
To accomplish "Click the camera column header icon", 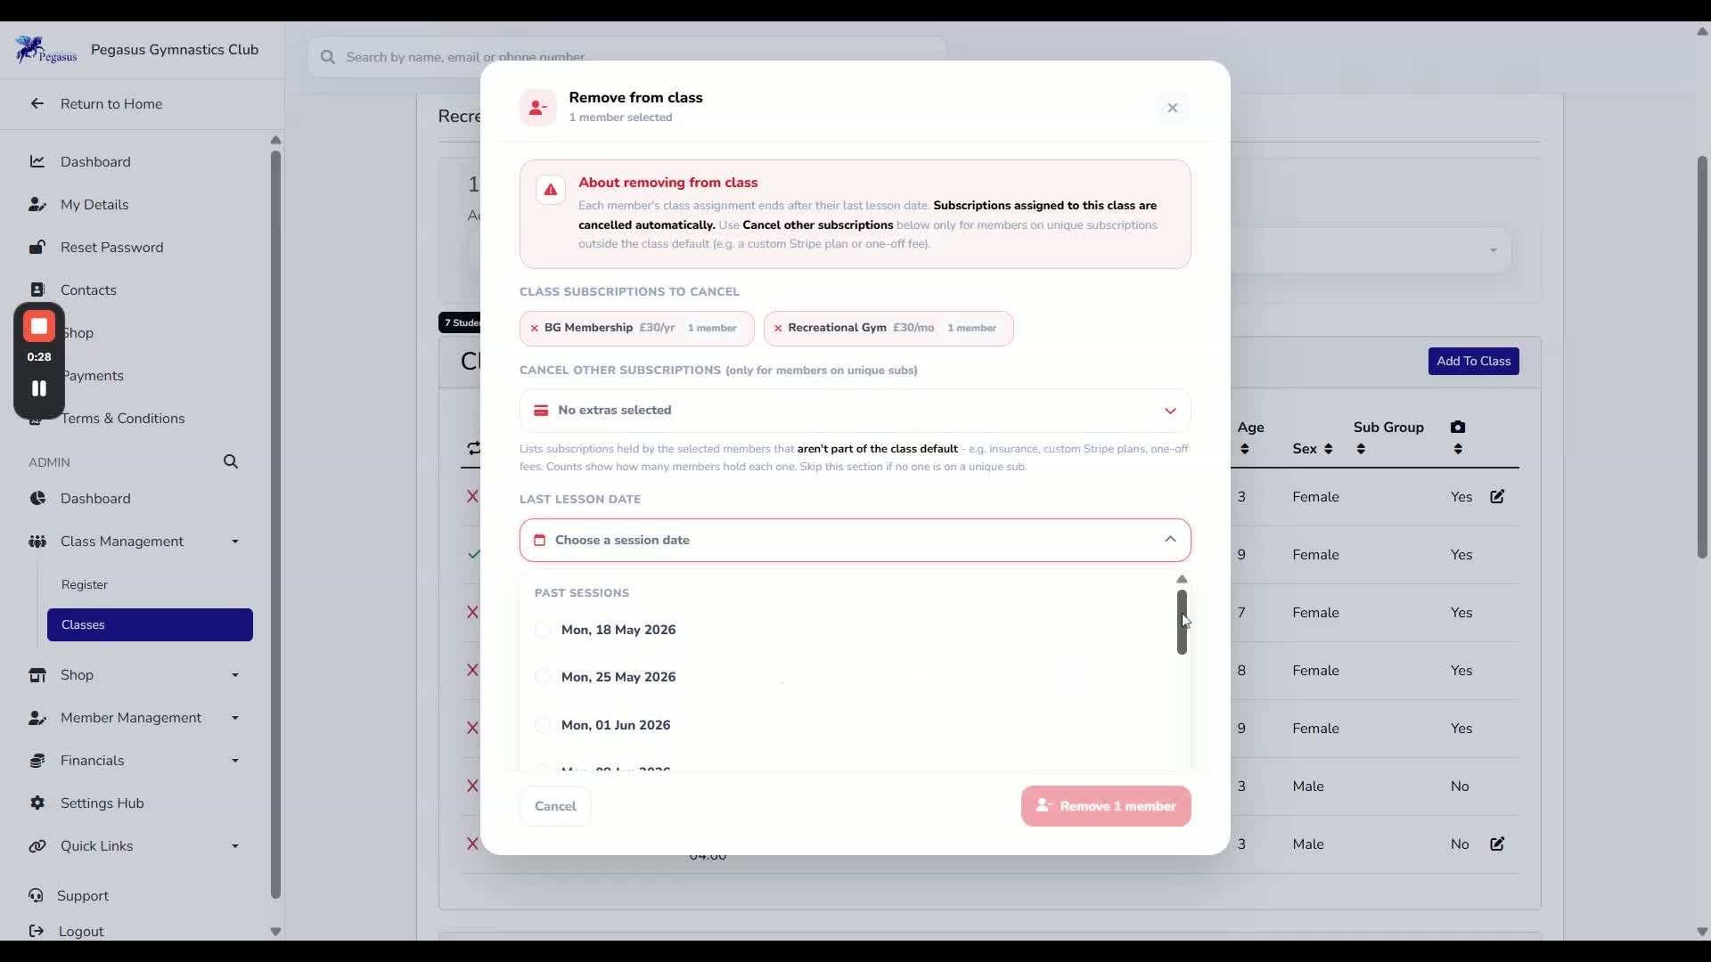I will tap(1458, 428).
